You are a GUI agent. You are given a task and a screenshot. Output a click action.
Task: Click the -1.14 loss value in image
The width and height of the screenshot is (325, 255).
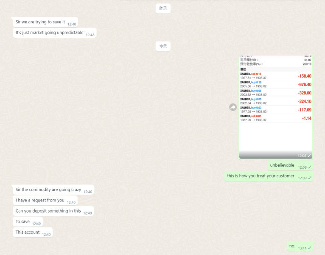click(307, 119)
